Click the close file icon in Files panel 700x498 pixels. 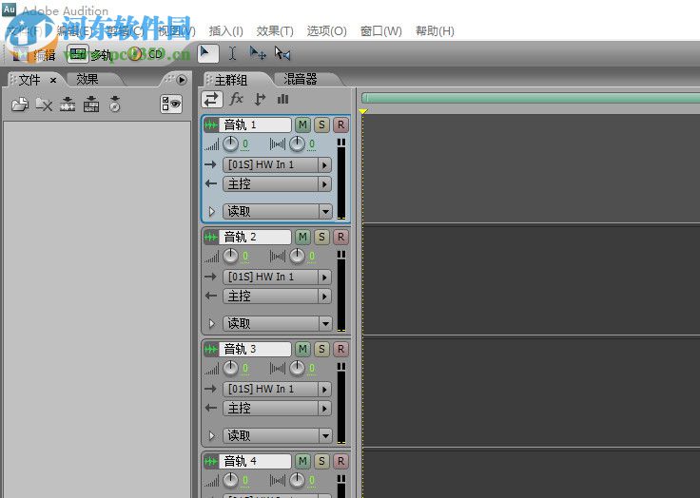pos(44,105)
